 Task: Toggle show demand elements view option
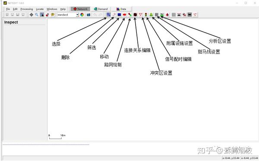184,15
